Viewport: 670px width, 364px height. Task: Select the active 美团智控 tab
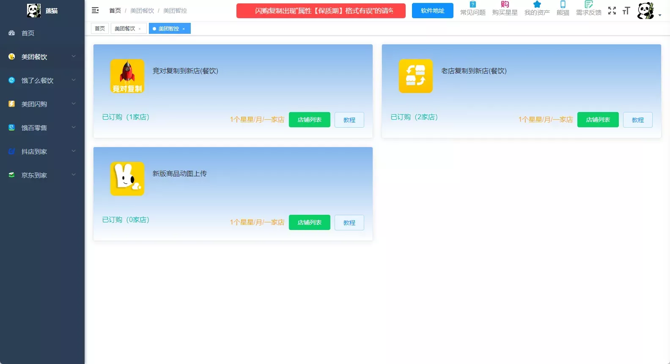click(x=169, y=28)
